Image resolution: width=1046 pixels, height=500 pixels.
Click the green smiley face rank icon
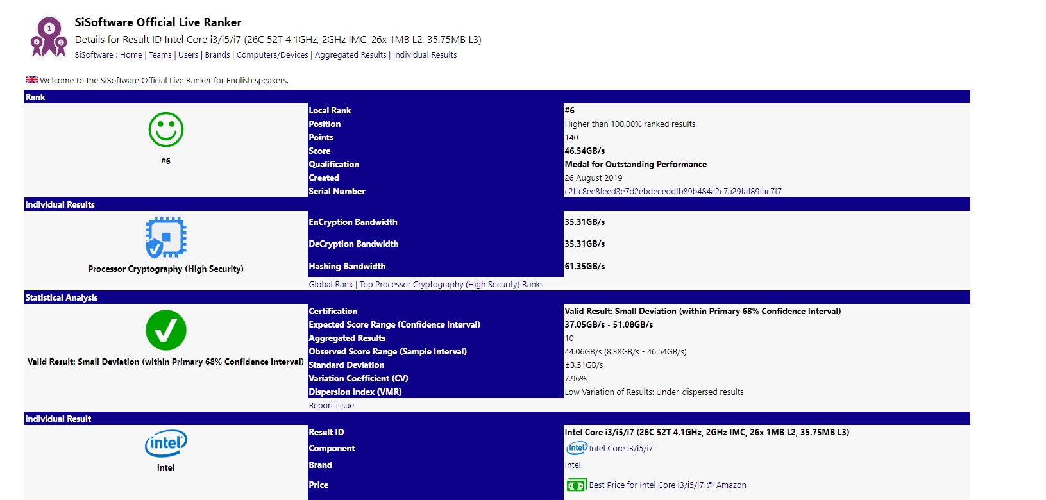coord(166,129)
